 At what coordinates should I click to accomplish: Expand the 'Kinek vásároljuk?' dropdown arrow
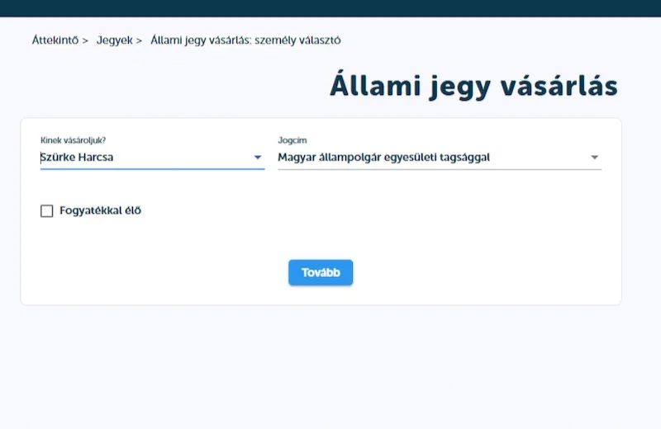click(258, 158)
